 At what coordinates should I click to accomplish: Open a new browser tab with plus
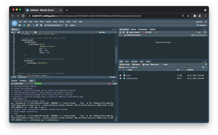click(x=67, y=10)
